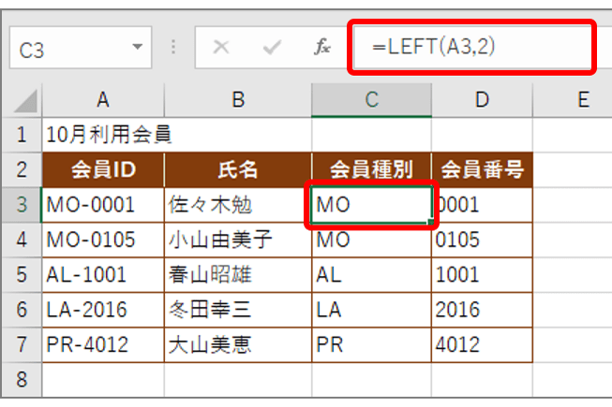Image resolution: width=612 pixels, height=407 pixels.
Task: Click the formula bar with =LEFT(A3,2)
Action: click(x=471, y=47)
